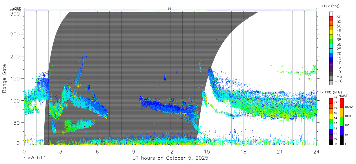
Task: Pick the white ELEV swatch above 60
Action: coord(331,14)
